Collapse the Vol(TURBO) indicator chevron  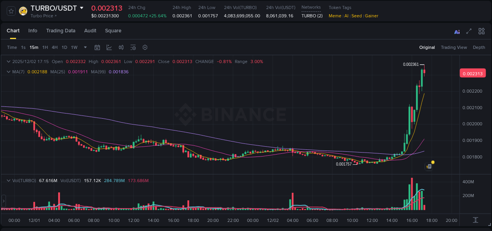point(8,180)
